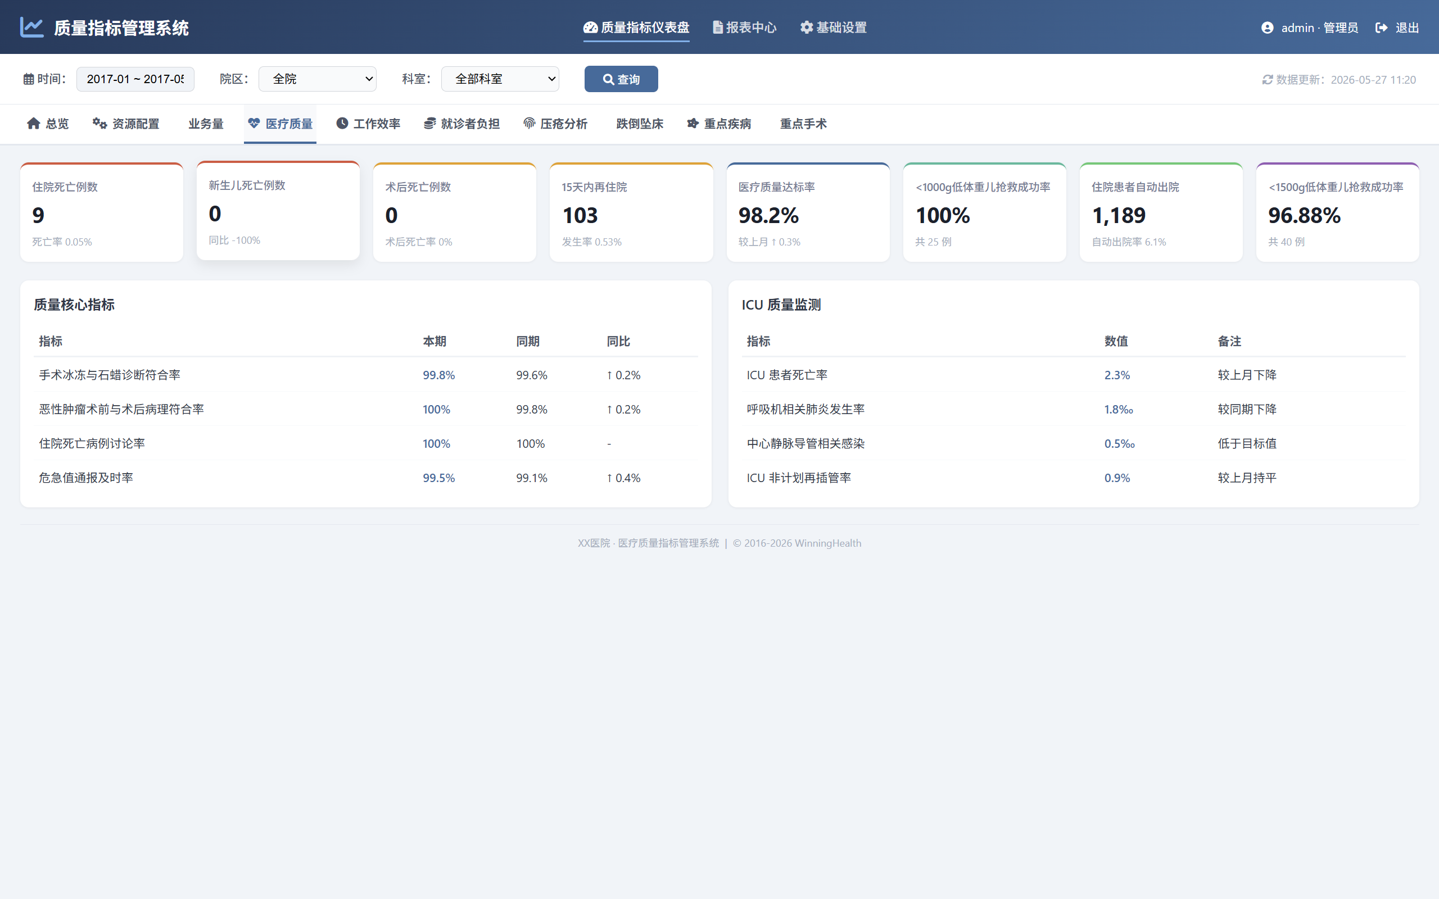
Task: Switch to the 跌倒坠床 tab
Action: [639, 124]
